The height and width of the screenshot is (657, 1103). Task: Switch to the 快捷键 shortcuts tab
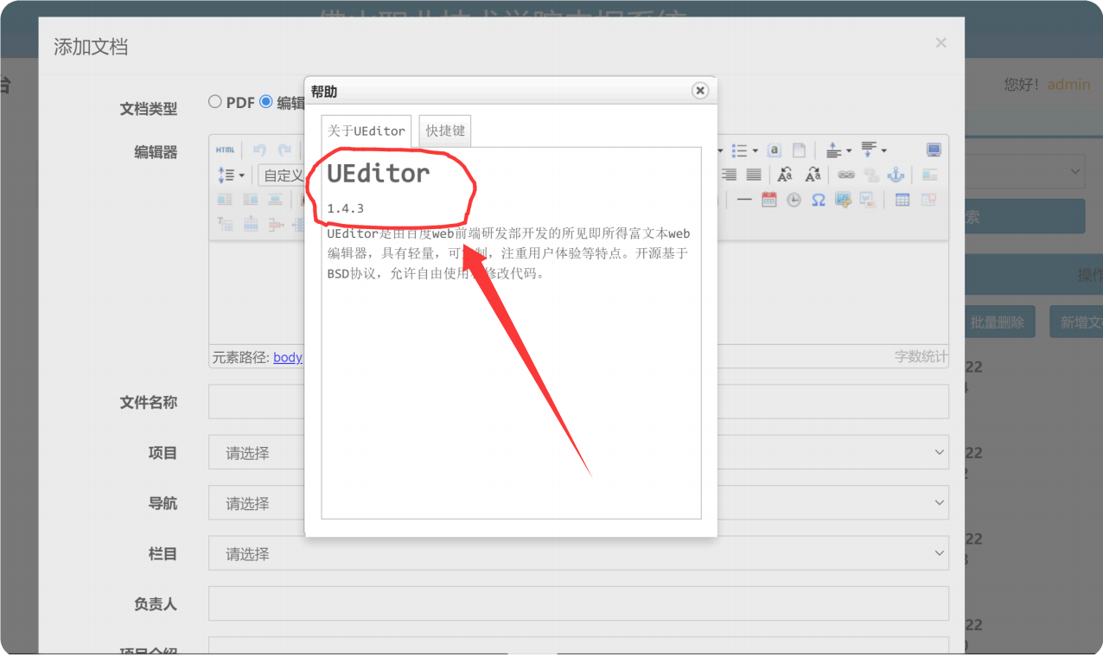click(445, 131)
